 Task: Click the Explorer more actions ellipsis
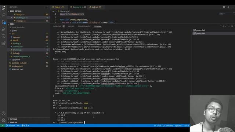47,7
